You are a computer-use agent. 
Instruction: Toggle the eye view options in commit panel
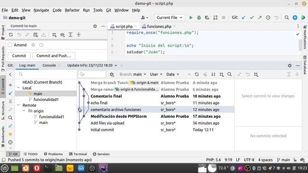pyautogui.click(x=62, y=35)
